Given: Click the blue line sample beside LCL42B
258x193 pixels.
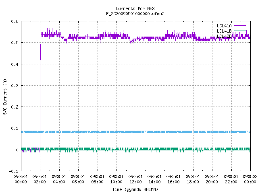Looking at the screenshot, I should (240, 36).
